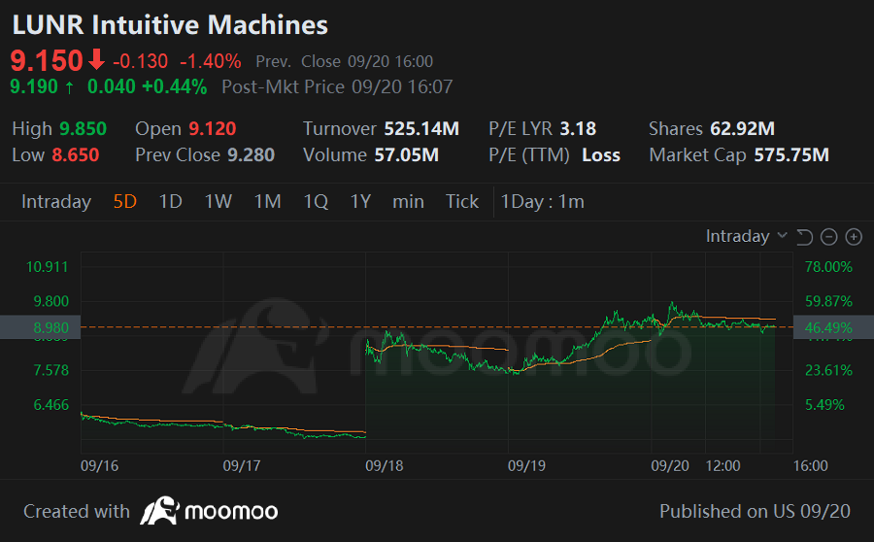This screenshot has width=874, height=542.
Task: Select the 1D timeframe tab
Action: [x=171, y=201]
